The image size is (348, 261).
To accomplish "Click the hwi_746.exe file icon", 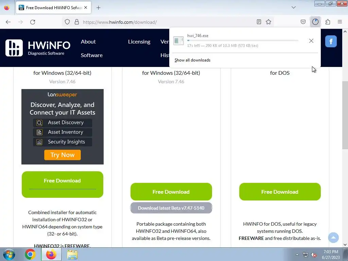I will coord(178,41).
